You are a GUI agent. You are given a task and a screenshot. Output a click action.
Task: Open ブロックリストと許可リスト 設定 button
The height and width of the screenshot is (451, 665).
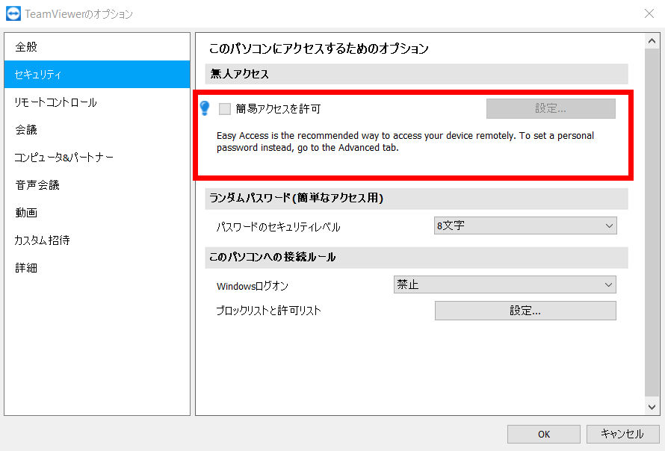(525, 311)
